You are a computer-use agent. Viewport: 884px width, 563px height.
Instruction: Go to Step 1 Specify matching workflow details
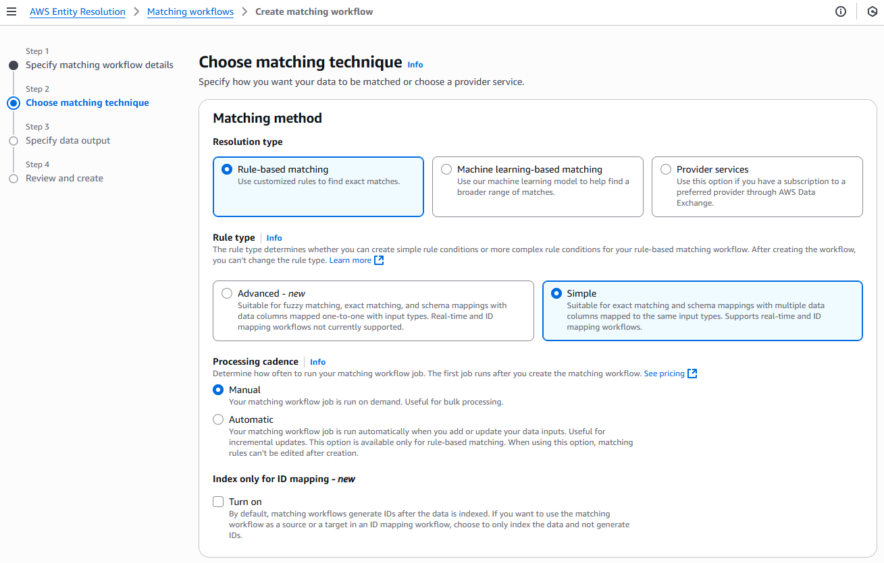pos(99,64)
